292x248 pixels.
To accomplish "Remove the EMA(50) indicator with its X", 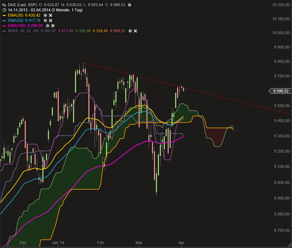I will click(x=50, y=21).
